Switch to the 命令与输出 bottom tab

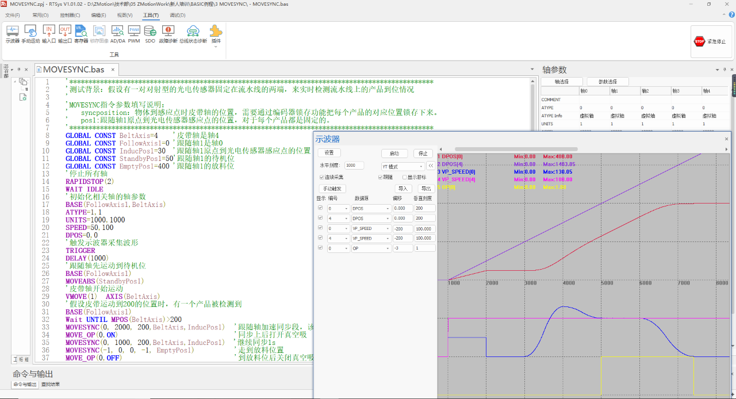(25, 384)
